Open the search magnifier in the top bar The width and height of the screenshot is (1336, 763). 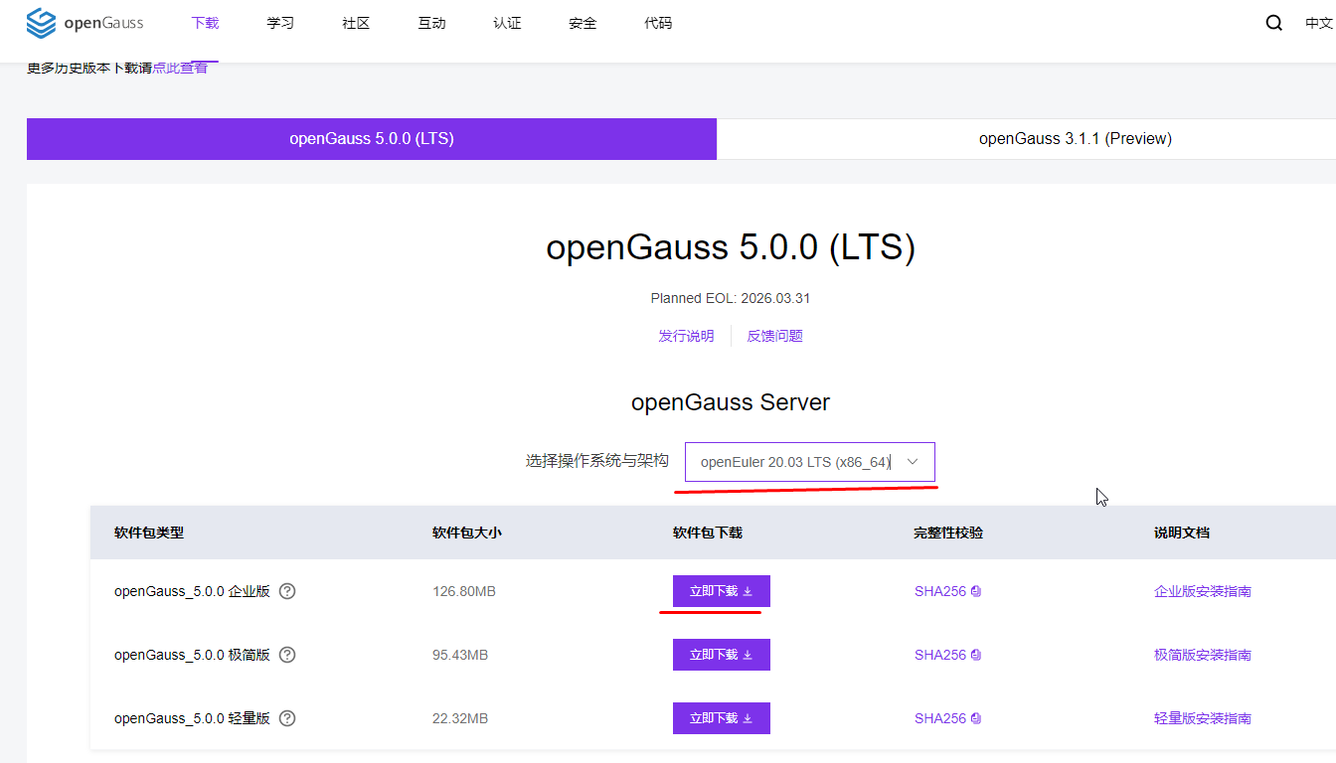point(1273,22)
